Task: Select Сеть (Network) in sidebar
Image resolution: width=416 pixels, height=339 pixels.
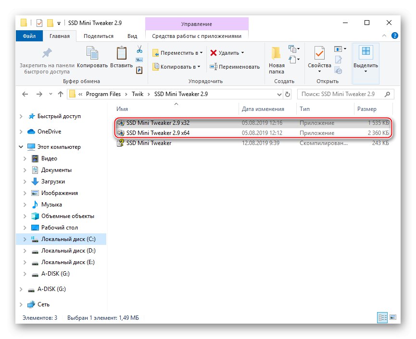Action: click(x=43, y=304)
